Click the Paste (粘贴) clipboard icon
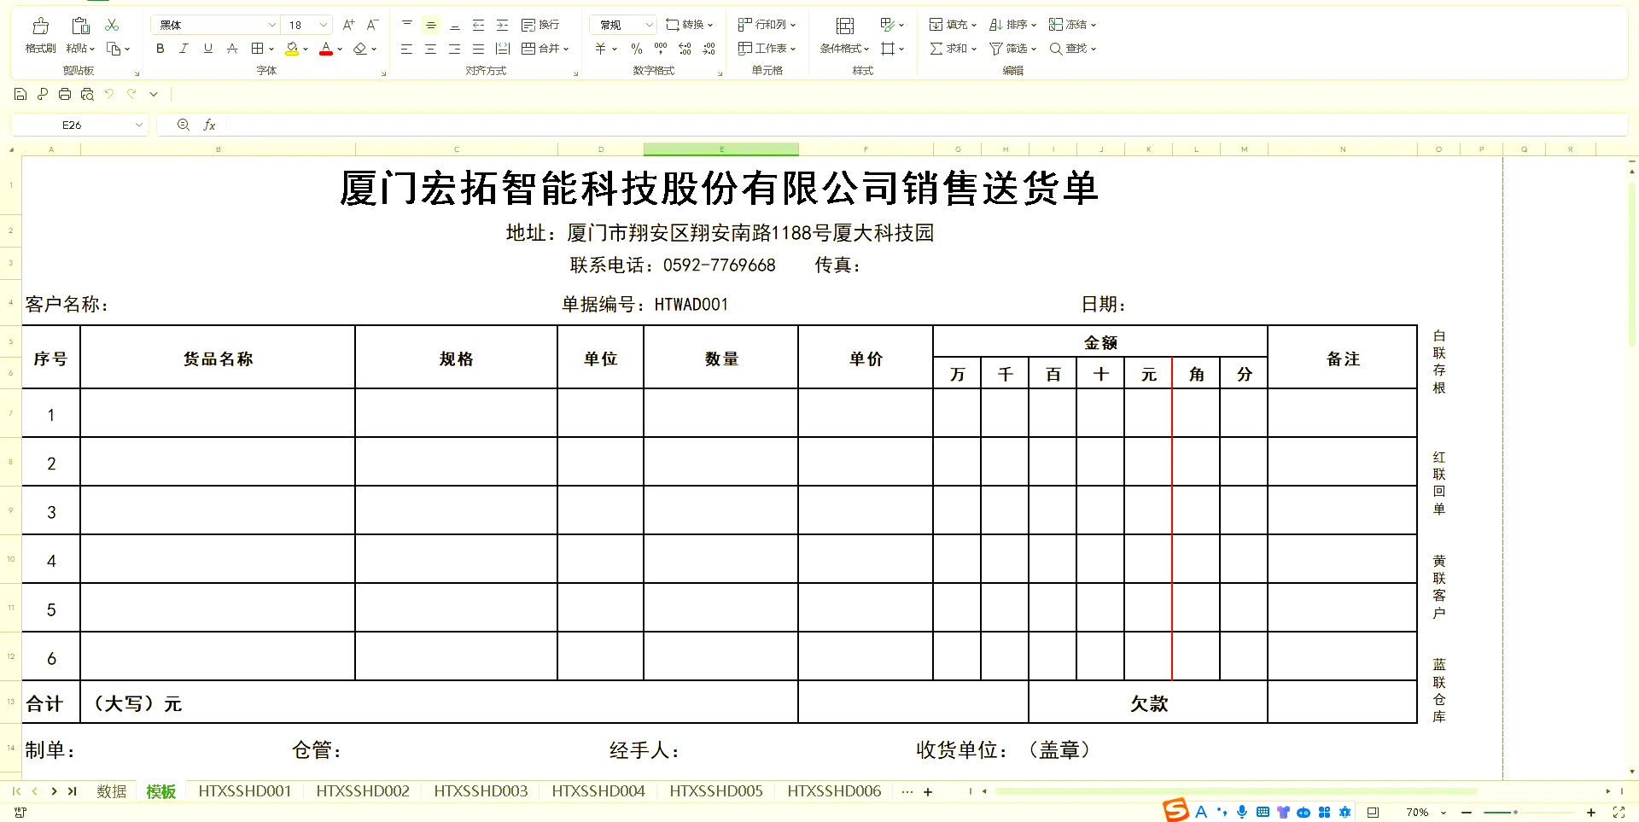Viewport: 1639px width, 822px height. point(80,26)
